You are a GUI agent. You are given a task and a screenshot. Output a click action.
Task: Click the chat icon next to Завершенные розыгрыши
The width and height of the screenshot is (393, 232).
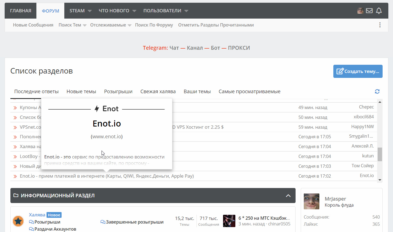pyautogui.click(x=103, y=222)
